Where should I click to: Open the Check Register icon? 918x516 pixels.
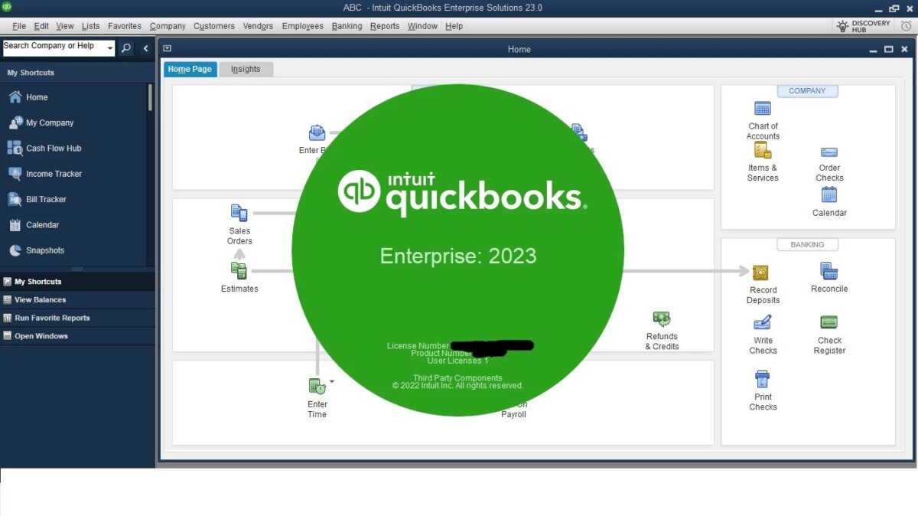click(x=829, y=323)
